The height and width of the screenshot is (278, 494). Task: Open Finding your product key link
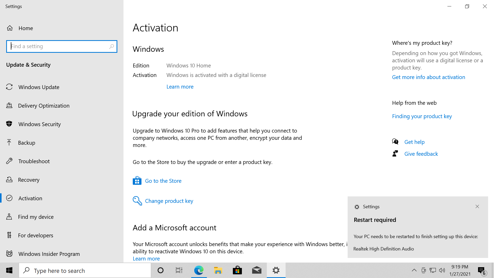coord(422,116)
